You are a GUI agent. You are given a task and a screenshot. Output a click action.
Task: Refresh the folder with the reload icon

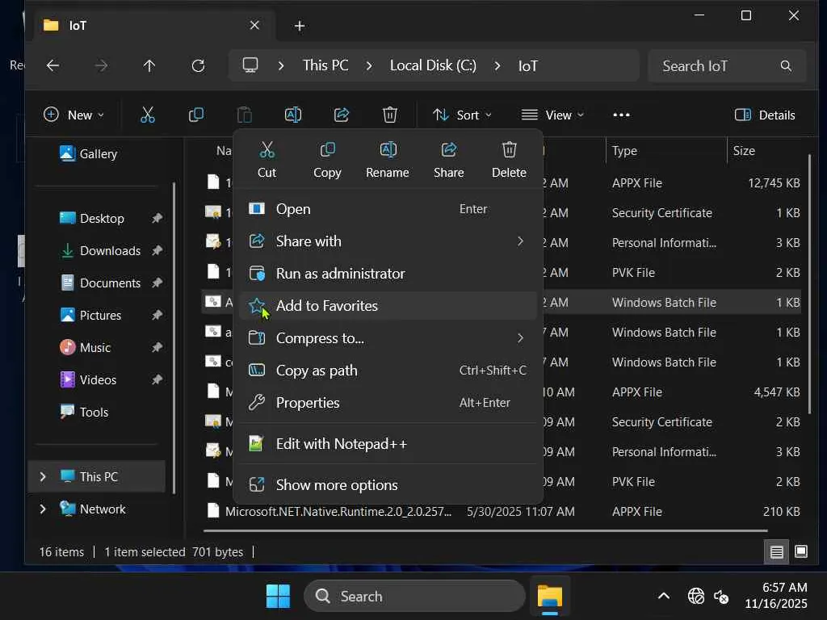198,66
